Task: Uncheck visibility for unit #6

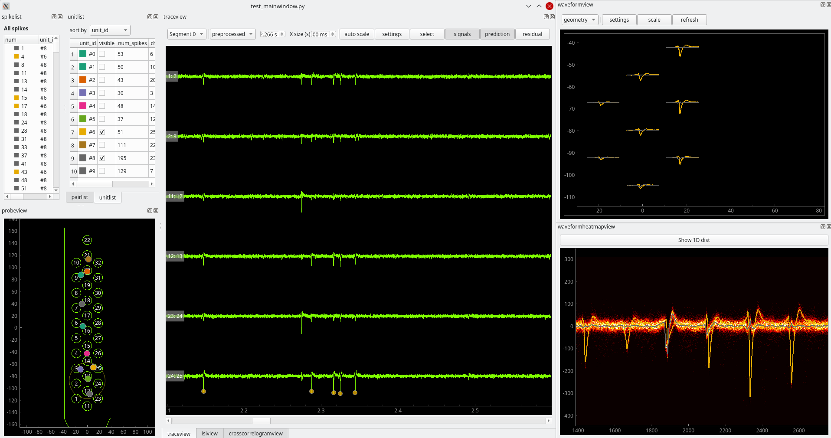Action: pyautogui.click(x=102, y=132)
